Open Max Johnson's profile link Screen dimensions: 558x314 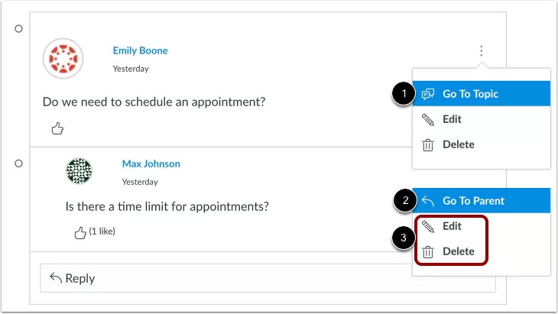point(151,163)
